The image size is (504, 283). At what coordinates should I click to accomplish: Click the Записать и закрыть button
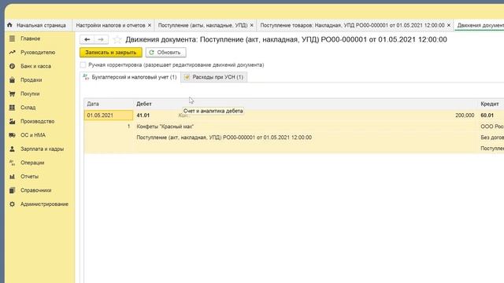(x=111, y=53)
